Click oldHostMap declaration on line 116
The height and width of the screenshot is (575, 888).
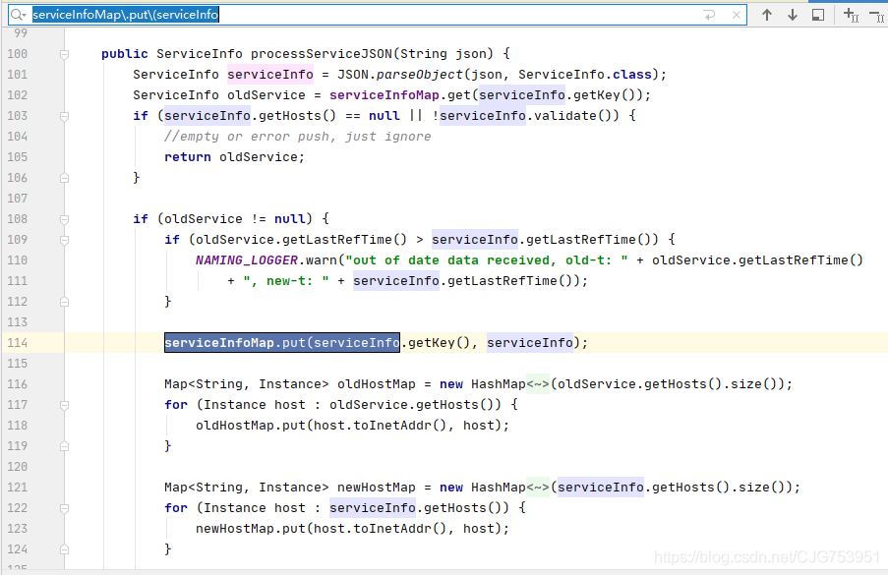click(x=376, y=384)
